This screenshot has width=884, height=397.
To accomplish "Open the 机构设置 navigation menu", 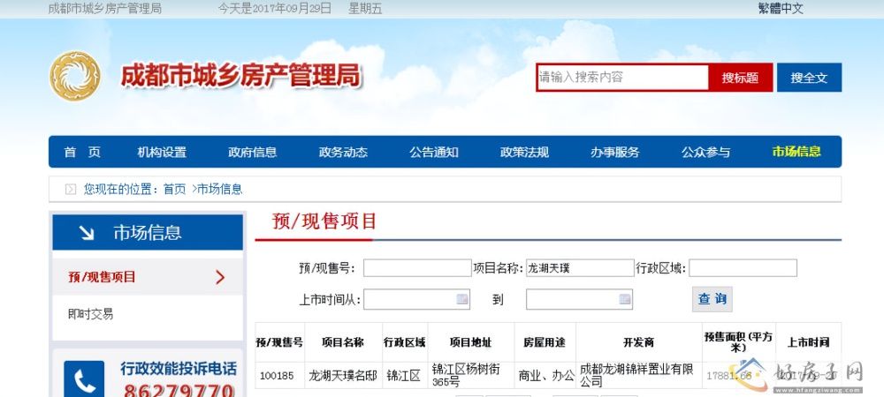I will coord(162,152).
